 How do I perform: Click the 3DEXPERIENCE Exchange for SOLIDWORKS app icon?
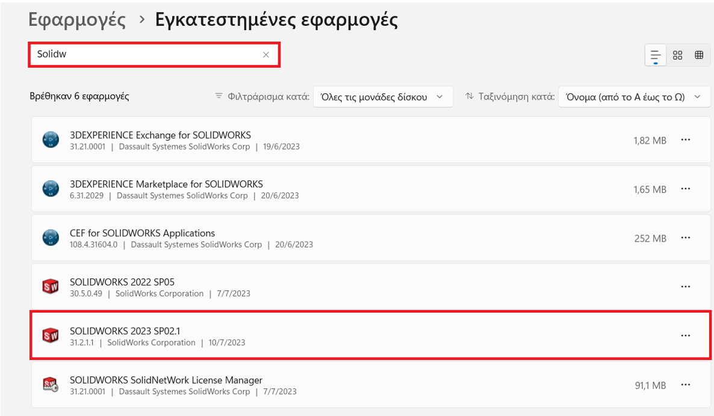click(x=51, y=140)
